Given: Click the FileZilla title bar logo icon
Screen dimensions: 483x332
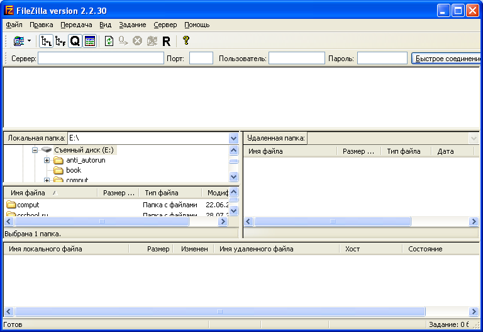Looking at the screenshot, I should (9, 11).
